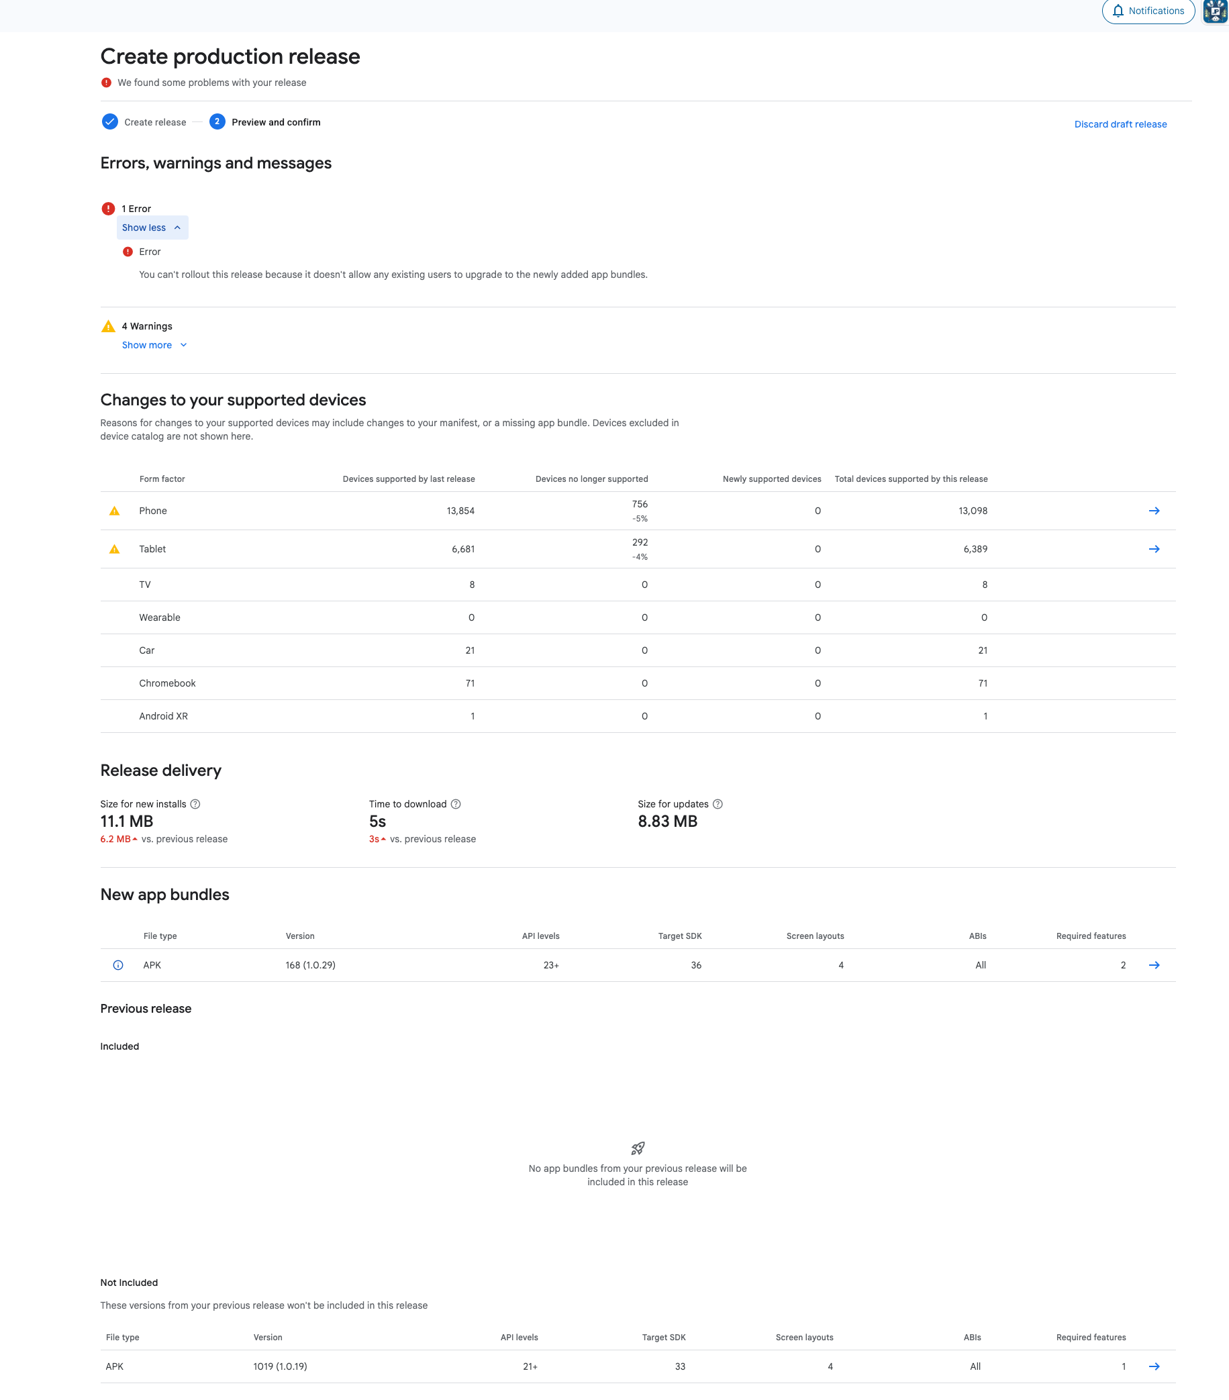Click the warning triangle beside the Tablet row
Image resolution: width=1229 pixels, height=1400 pixels.
[113, 548]
